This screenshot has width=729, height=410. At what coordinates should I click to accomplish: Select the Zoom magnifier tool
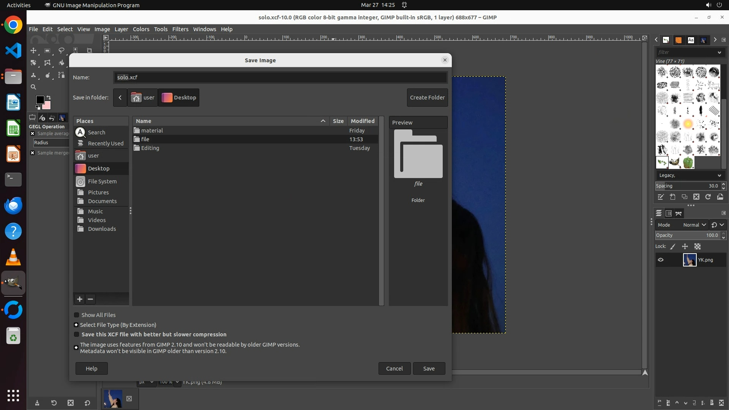[x=33, y=87]
